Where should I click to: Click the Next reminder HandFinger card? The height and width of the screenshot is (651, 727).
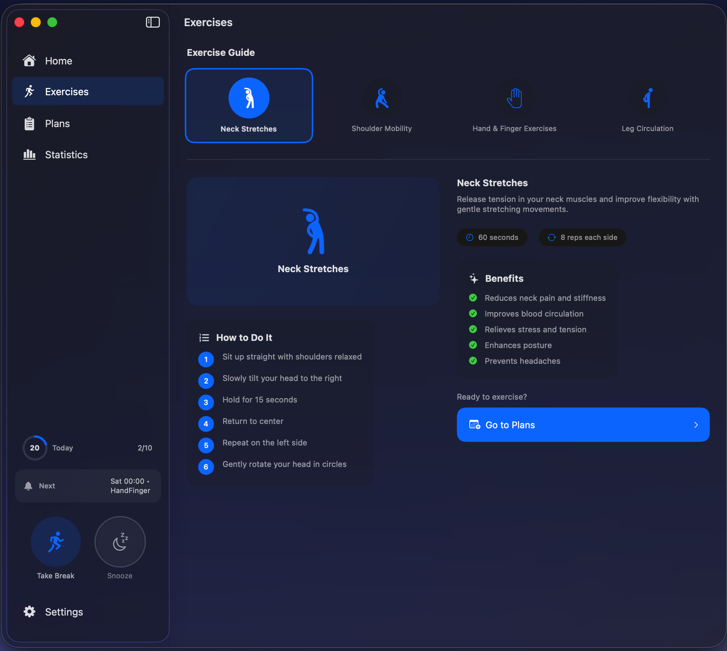(x=88, y=486)
